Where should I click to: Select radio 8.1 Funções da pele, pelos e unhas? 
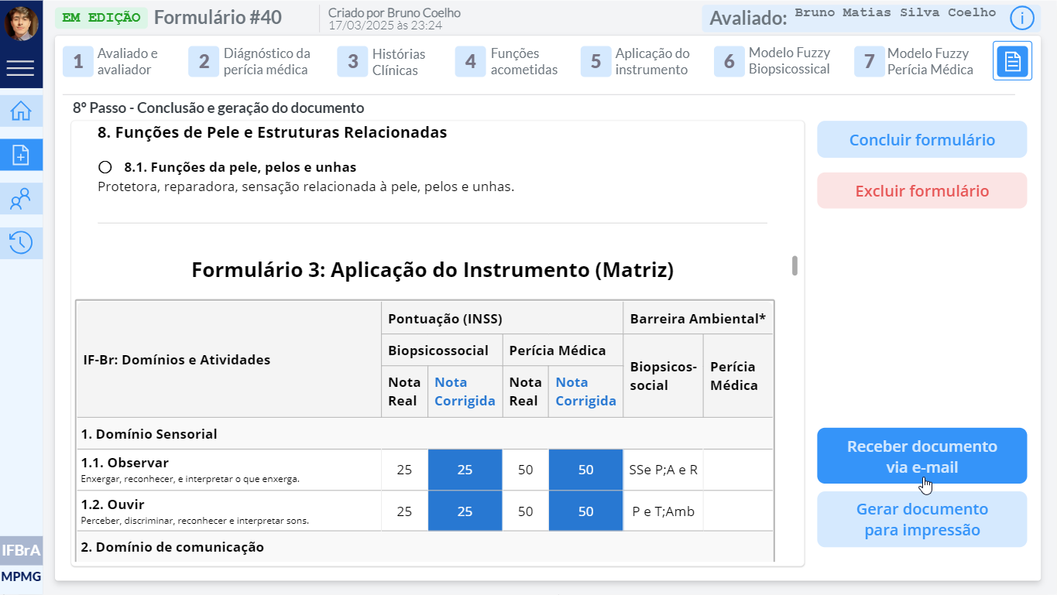(x=105, y=167)
